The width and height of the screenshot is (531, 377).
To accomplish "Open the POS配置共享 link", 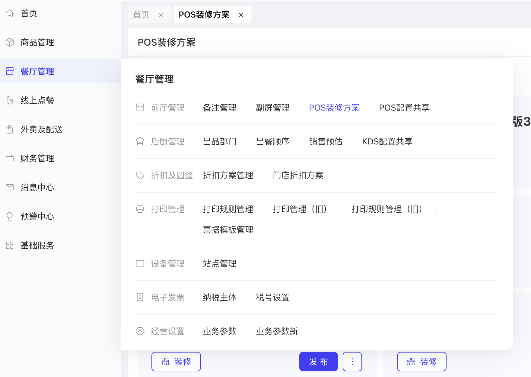I will point(404,108).
